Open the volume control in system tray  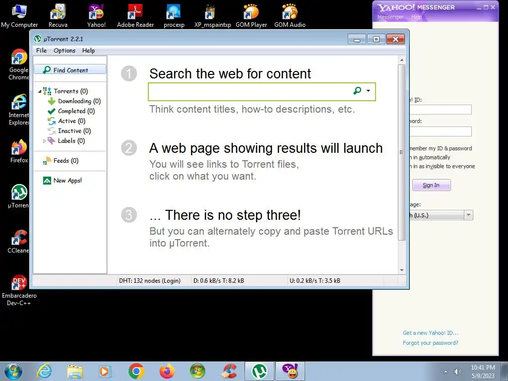click(457, 372)
